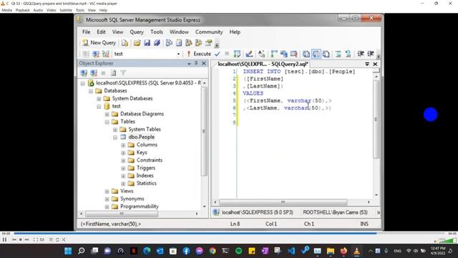
Task: Select Results to File option
Action: 326,54
